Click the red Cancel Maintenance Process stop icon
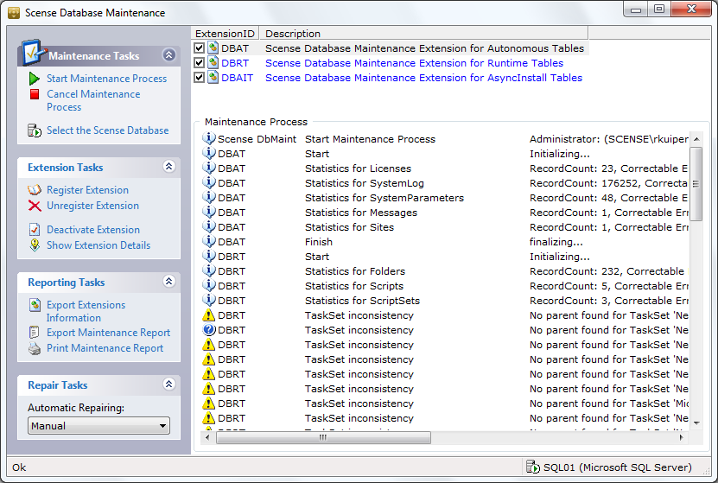This screenshot has width=718, height=483. [x=35, y=94]
